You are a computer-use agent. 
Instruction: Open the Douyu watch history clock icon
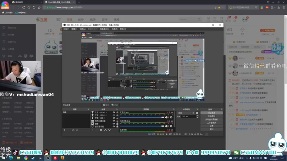coord(208,18)
